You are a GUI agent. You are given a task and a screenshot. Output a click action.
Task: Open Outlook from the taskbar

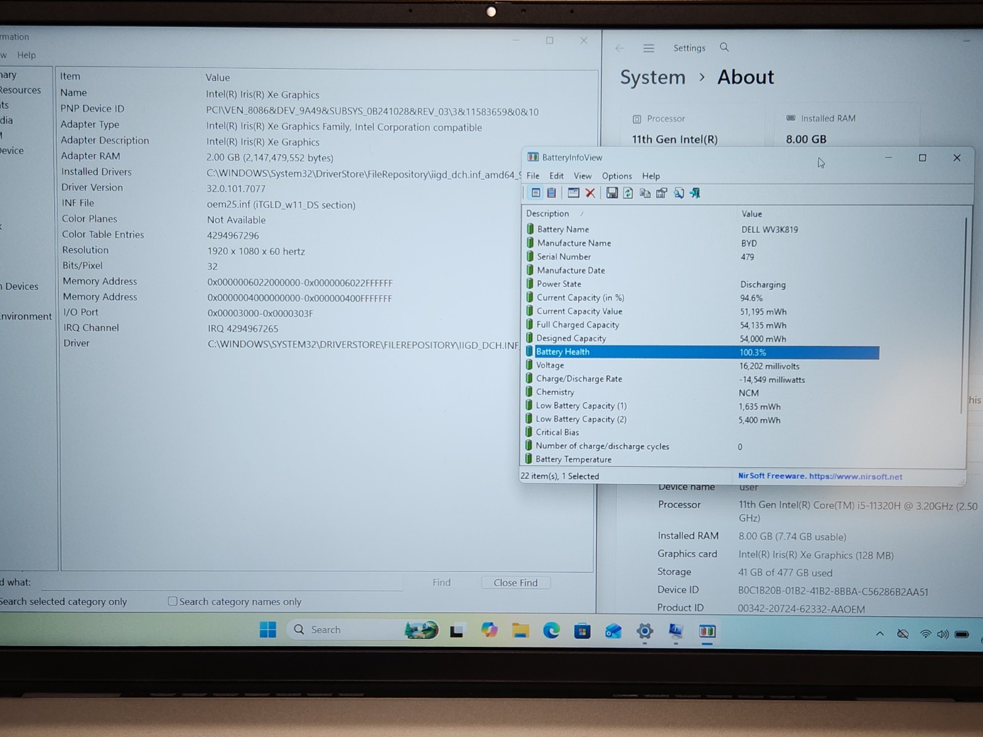(613, 631)
